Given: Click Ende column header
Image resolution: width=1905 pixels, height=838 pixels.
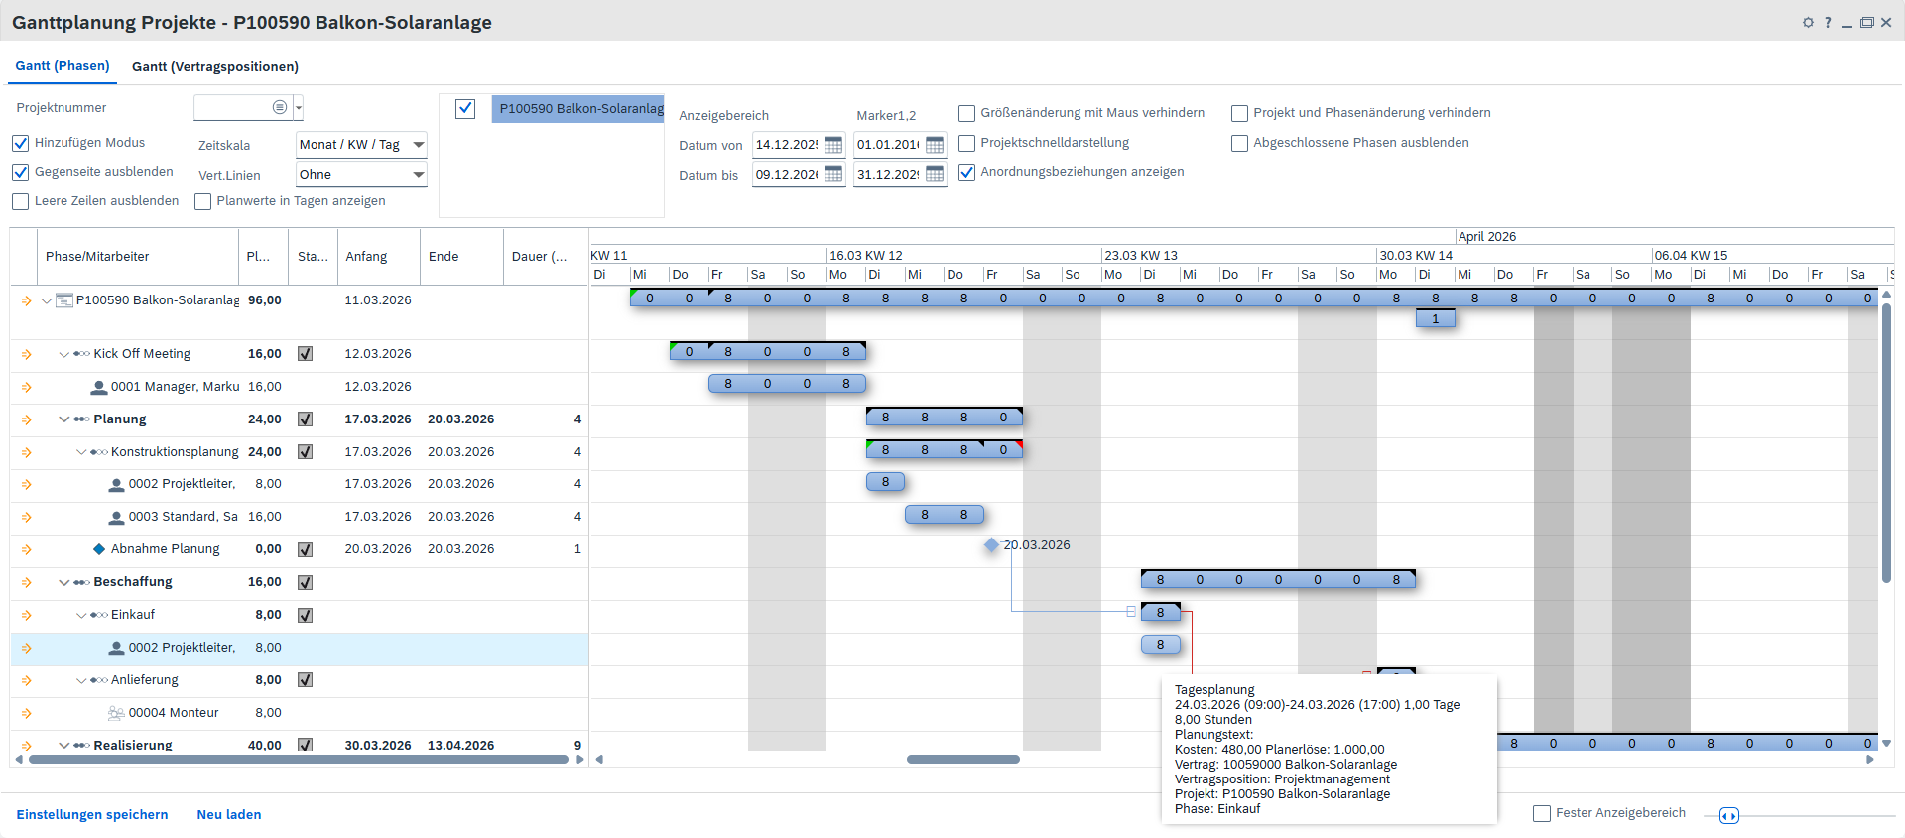Looking at the screenshot, I should 461,257.
